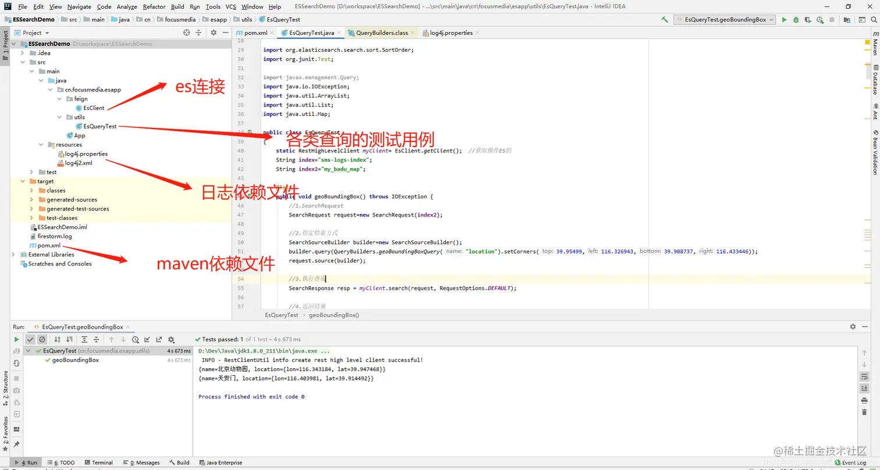The height and width of the screenshot is (470, 880).
Task: Expand all test results in Run toolbar
Action: (84, 339)
